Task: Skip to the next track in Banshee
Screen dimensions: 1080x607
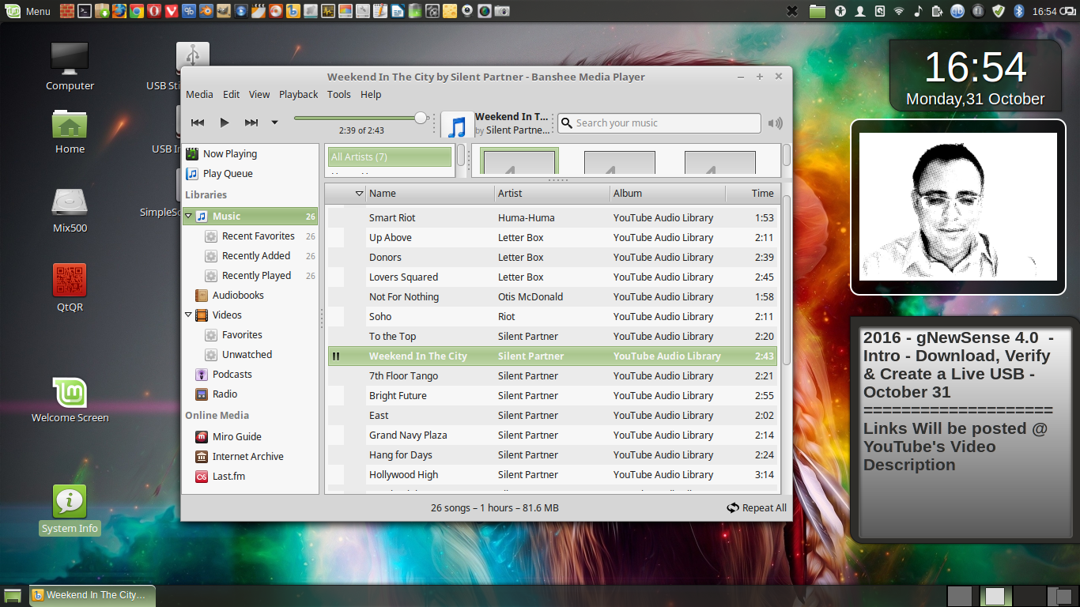Action: click(x=251, y=123)
